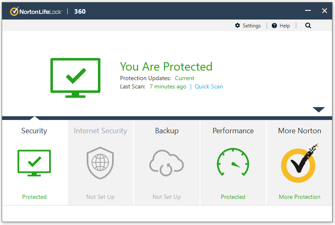Open the Backup tab heading
This screenshot has height=225, width=335.
pos(167,131)
